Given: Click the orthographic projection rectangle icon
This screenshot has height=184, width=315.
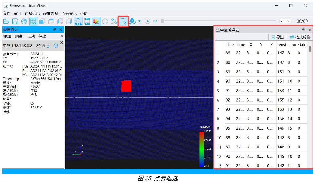Looking at the screenshot, I should tap(87, 21).
